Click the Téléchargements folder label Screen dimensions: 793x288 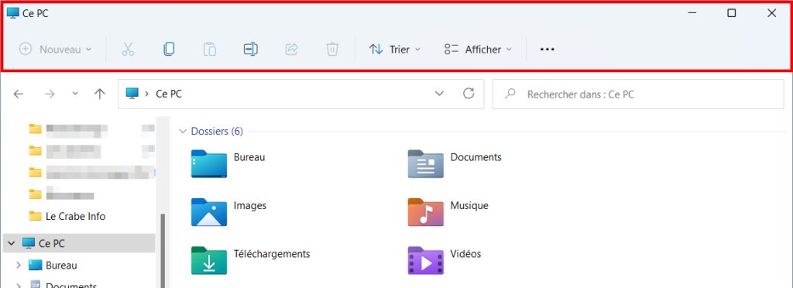[272, 253]
